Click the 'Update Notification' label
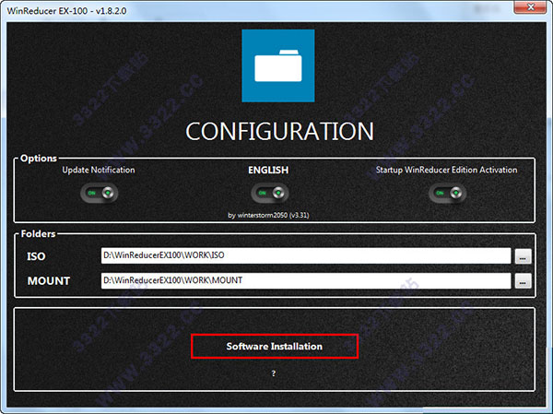 tap(99, 170)
